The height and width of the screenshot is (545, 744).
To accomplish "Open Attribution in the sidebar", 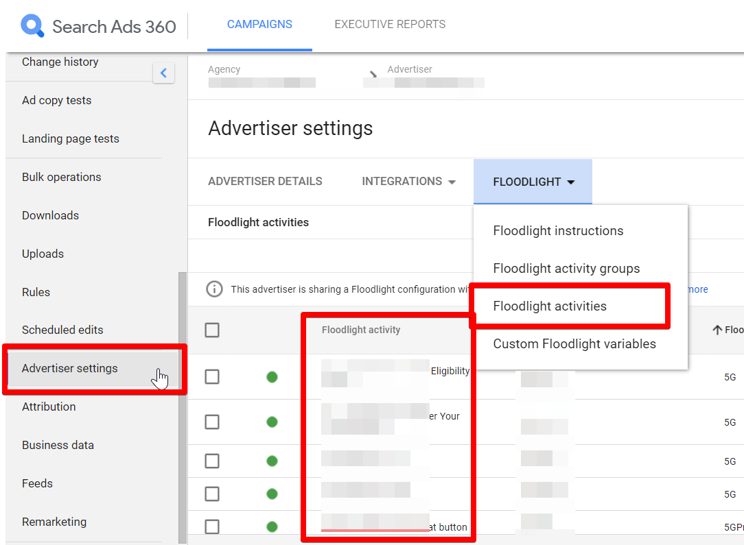I will coord(49,407).
